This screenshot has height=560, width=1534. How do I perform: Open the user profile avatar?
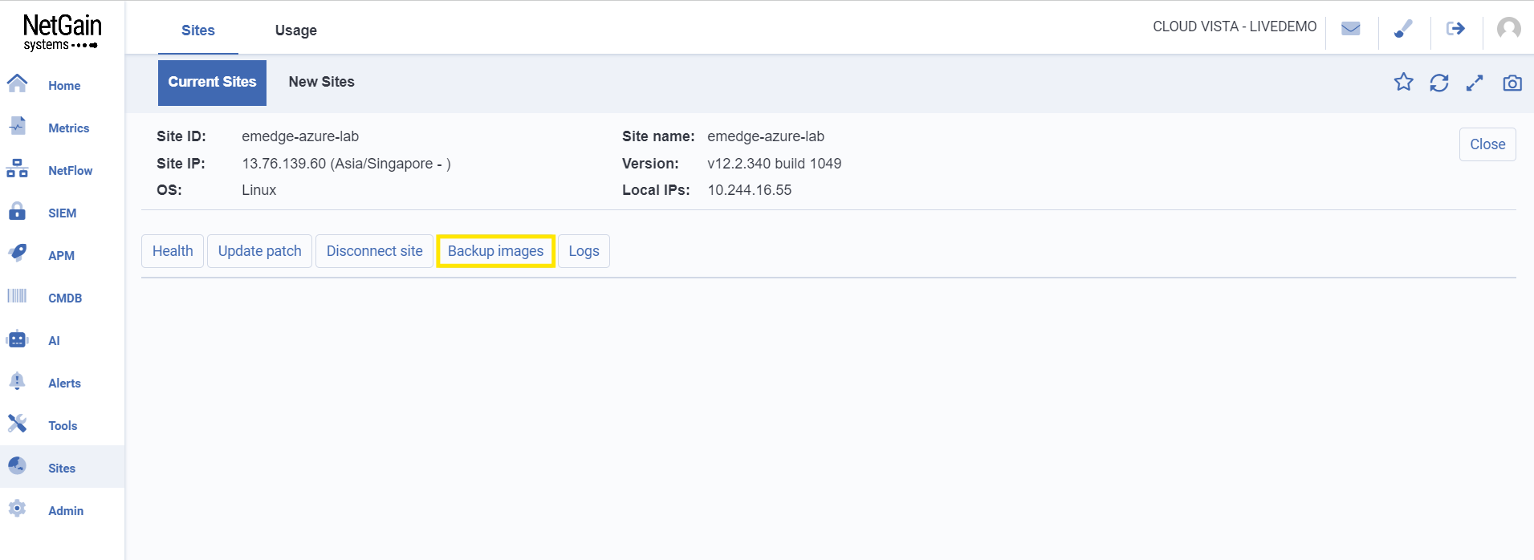pos(1509,29)
